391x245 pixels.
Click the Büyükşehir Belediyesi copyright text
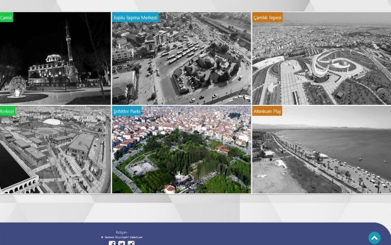click(x=121, y=237)
